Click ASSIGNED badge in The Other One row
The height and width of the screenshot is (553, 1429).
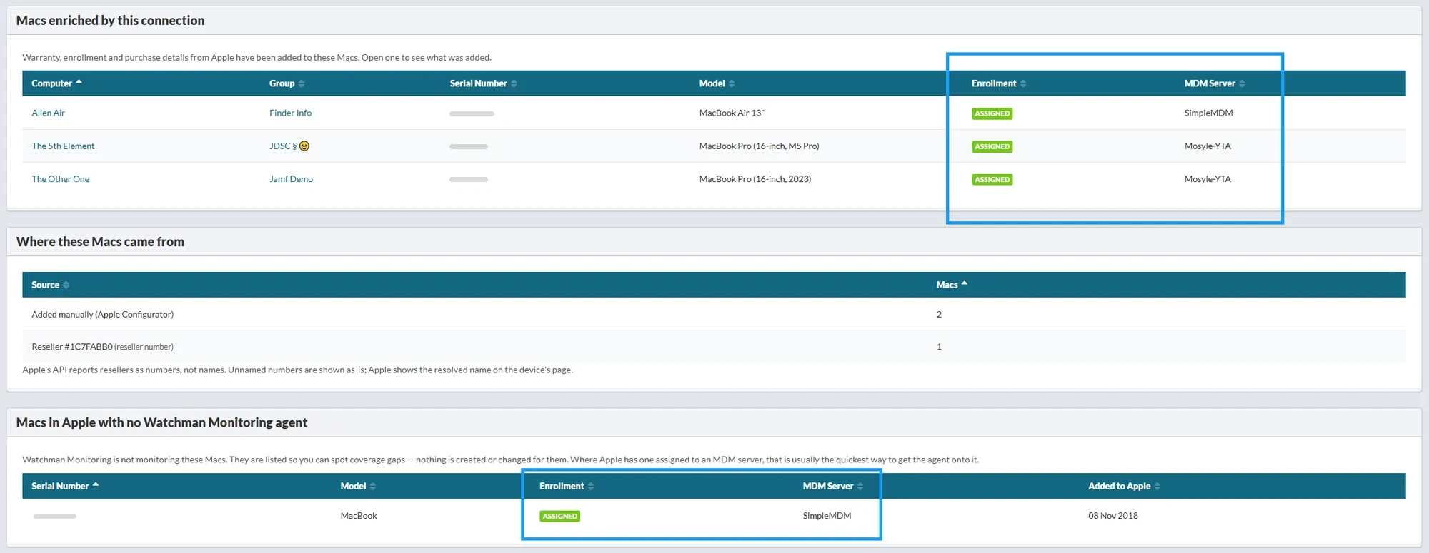click(992, 179)
